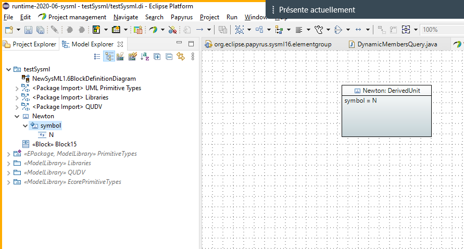Click the Papyrus green swoosh toolbar icon
This screenshot has height=249, width=464.
tap(153, 30)
